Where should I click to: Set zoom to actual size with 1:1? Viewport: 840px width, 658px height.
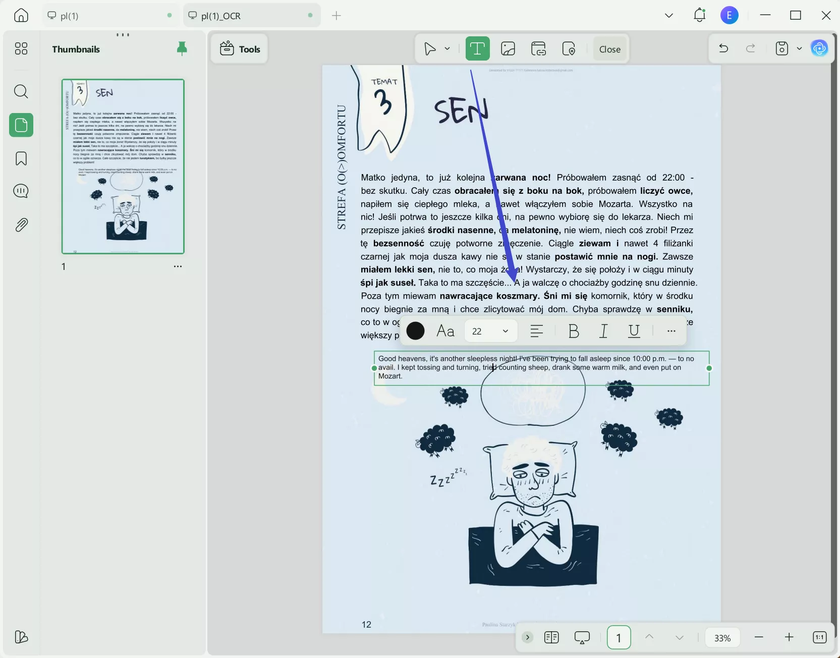click(x=819, y=637)
